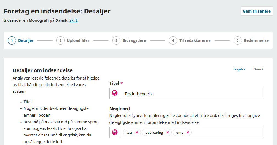Remove the 'publicering' keyword tag
Image resolution: width=277 pixels, height=145 pixels.
[168, 132]
